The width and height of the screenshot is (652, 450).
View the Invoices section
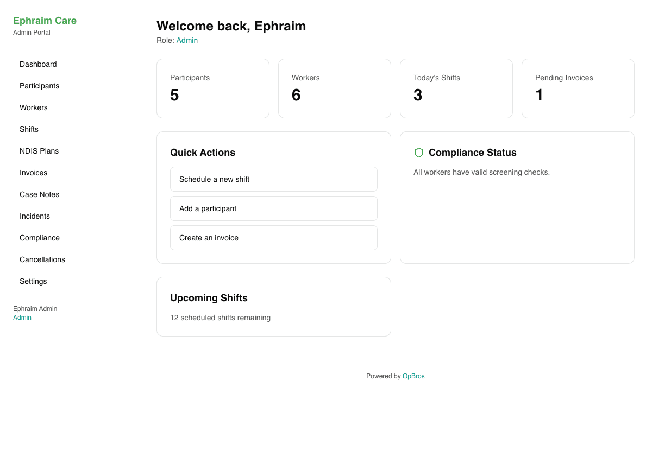(x=33, y=173)
